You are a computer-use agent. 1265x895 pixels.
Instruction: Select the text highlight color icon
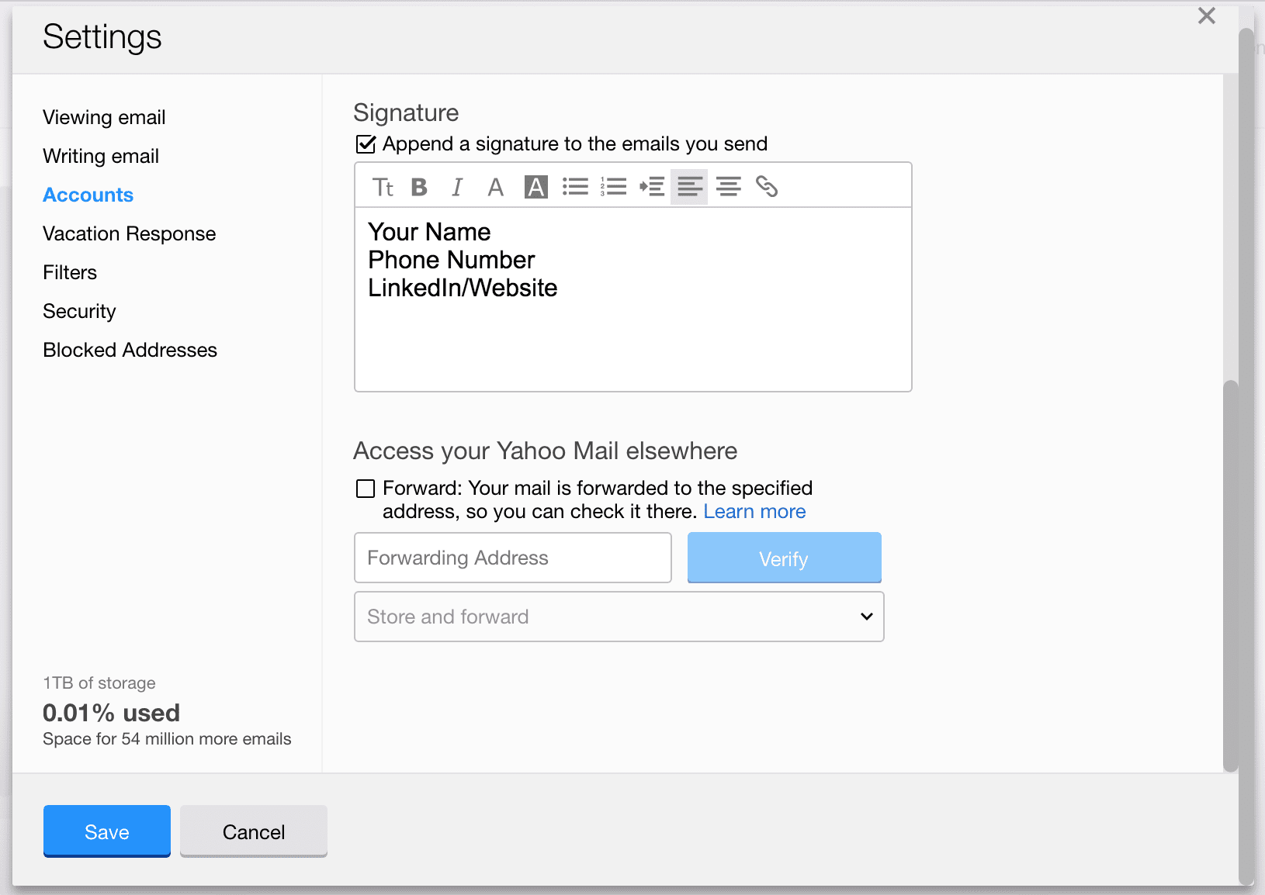pos(535,186)
